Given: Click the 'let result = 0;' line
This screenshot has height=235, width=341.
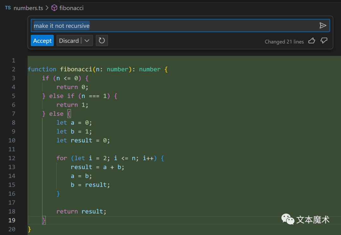Looking at the screenshot, I should tap(83, 140).
